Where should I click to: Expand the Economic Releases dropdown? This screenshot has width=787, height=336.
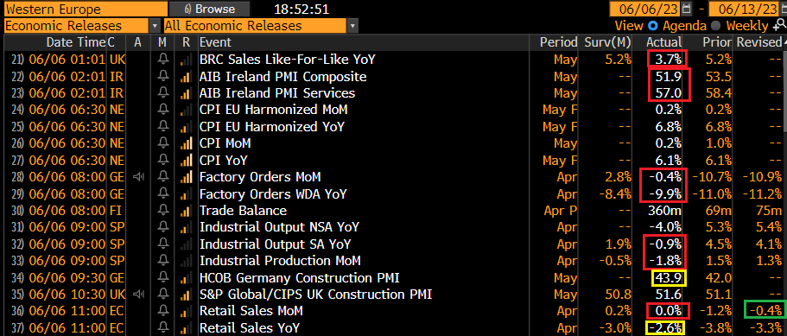pos(155,26)
